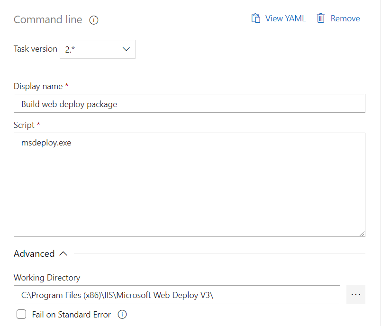This screenshot has height=326, width=381.
Task: Click the Command line task title
Action: [x=48, y=20]
